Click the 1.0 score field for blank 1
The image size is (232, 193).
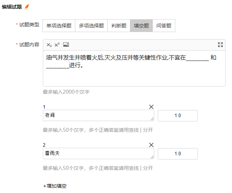[x=178, y=116]
